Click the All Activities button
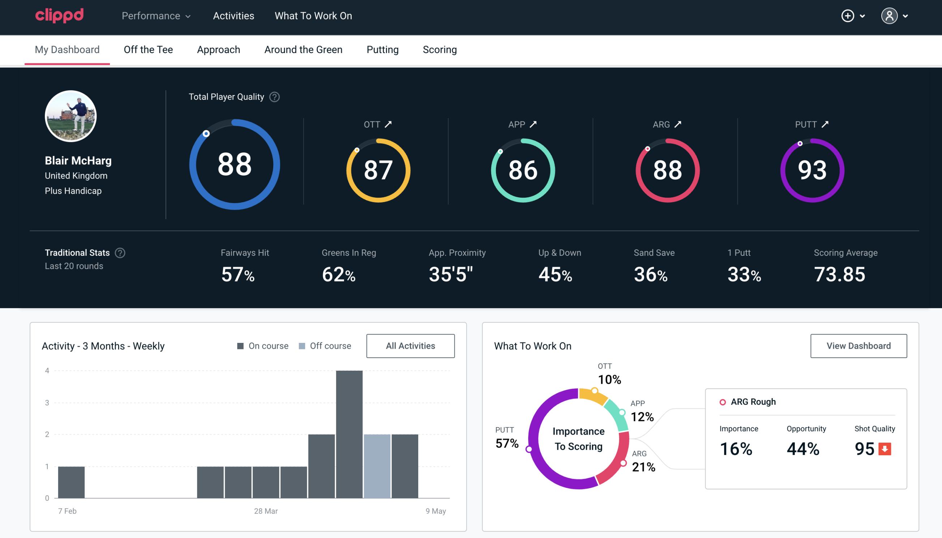This screenshot has width=942, height=538. tap(410, 345)
